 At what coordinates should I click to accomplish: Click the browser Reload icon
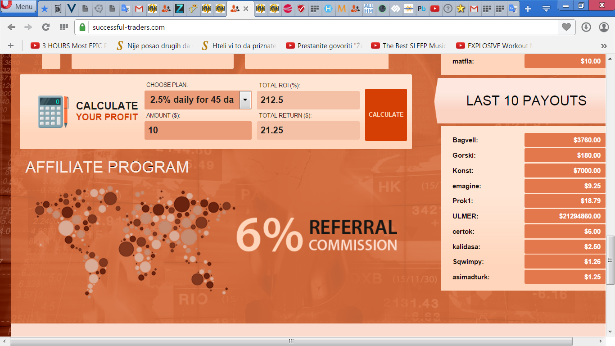click(45, 27)
